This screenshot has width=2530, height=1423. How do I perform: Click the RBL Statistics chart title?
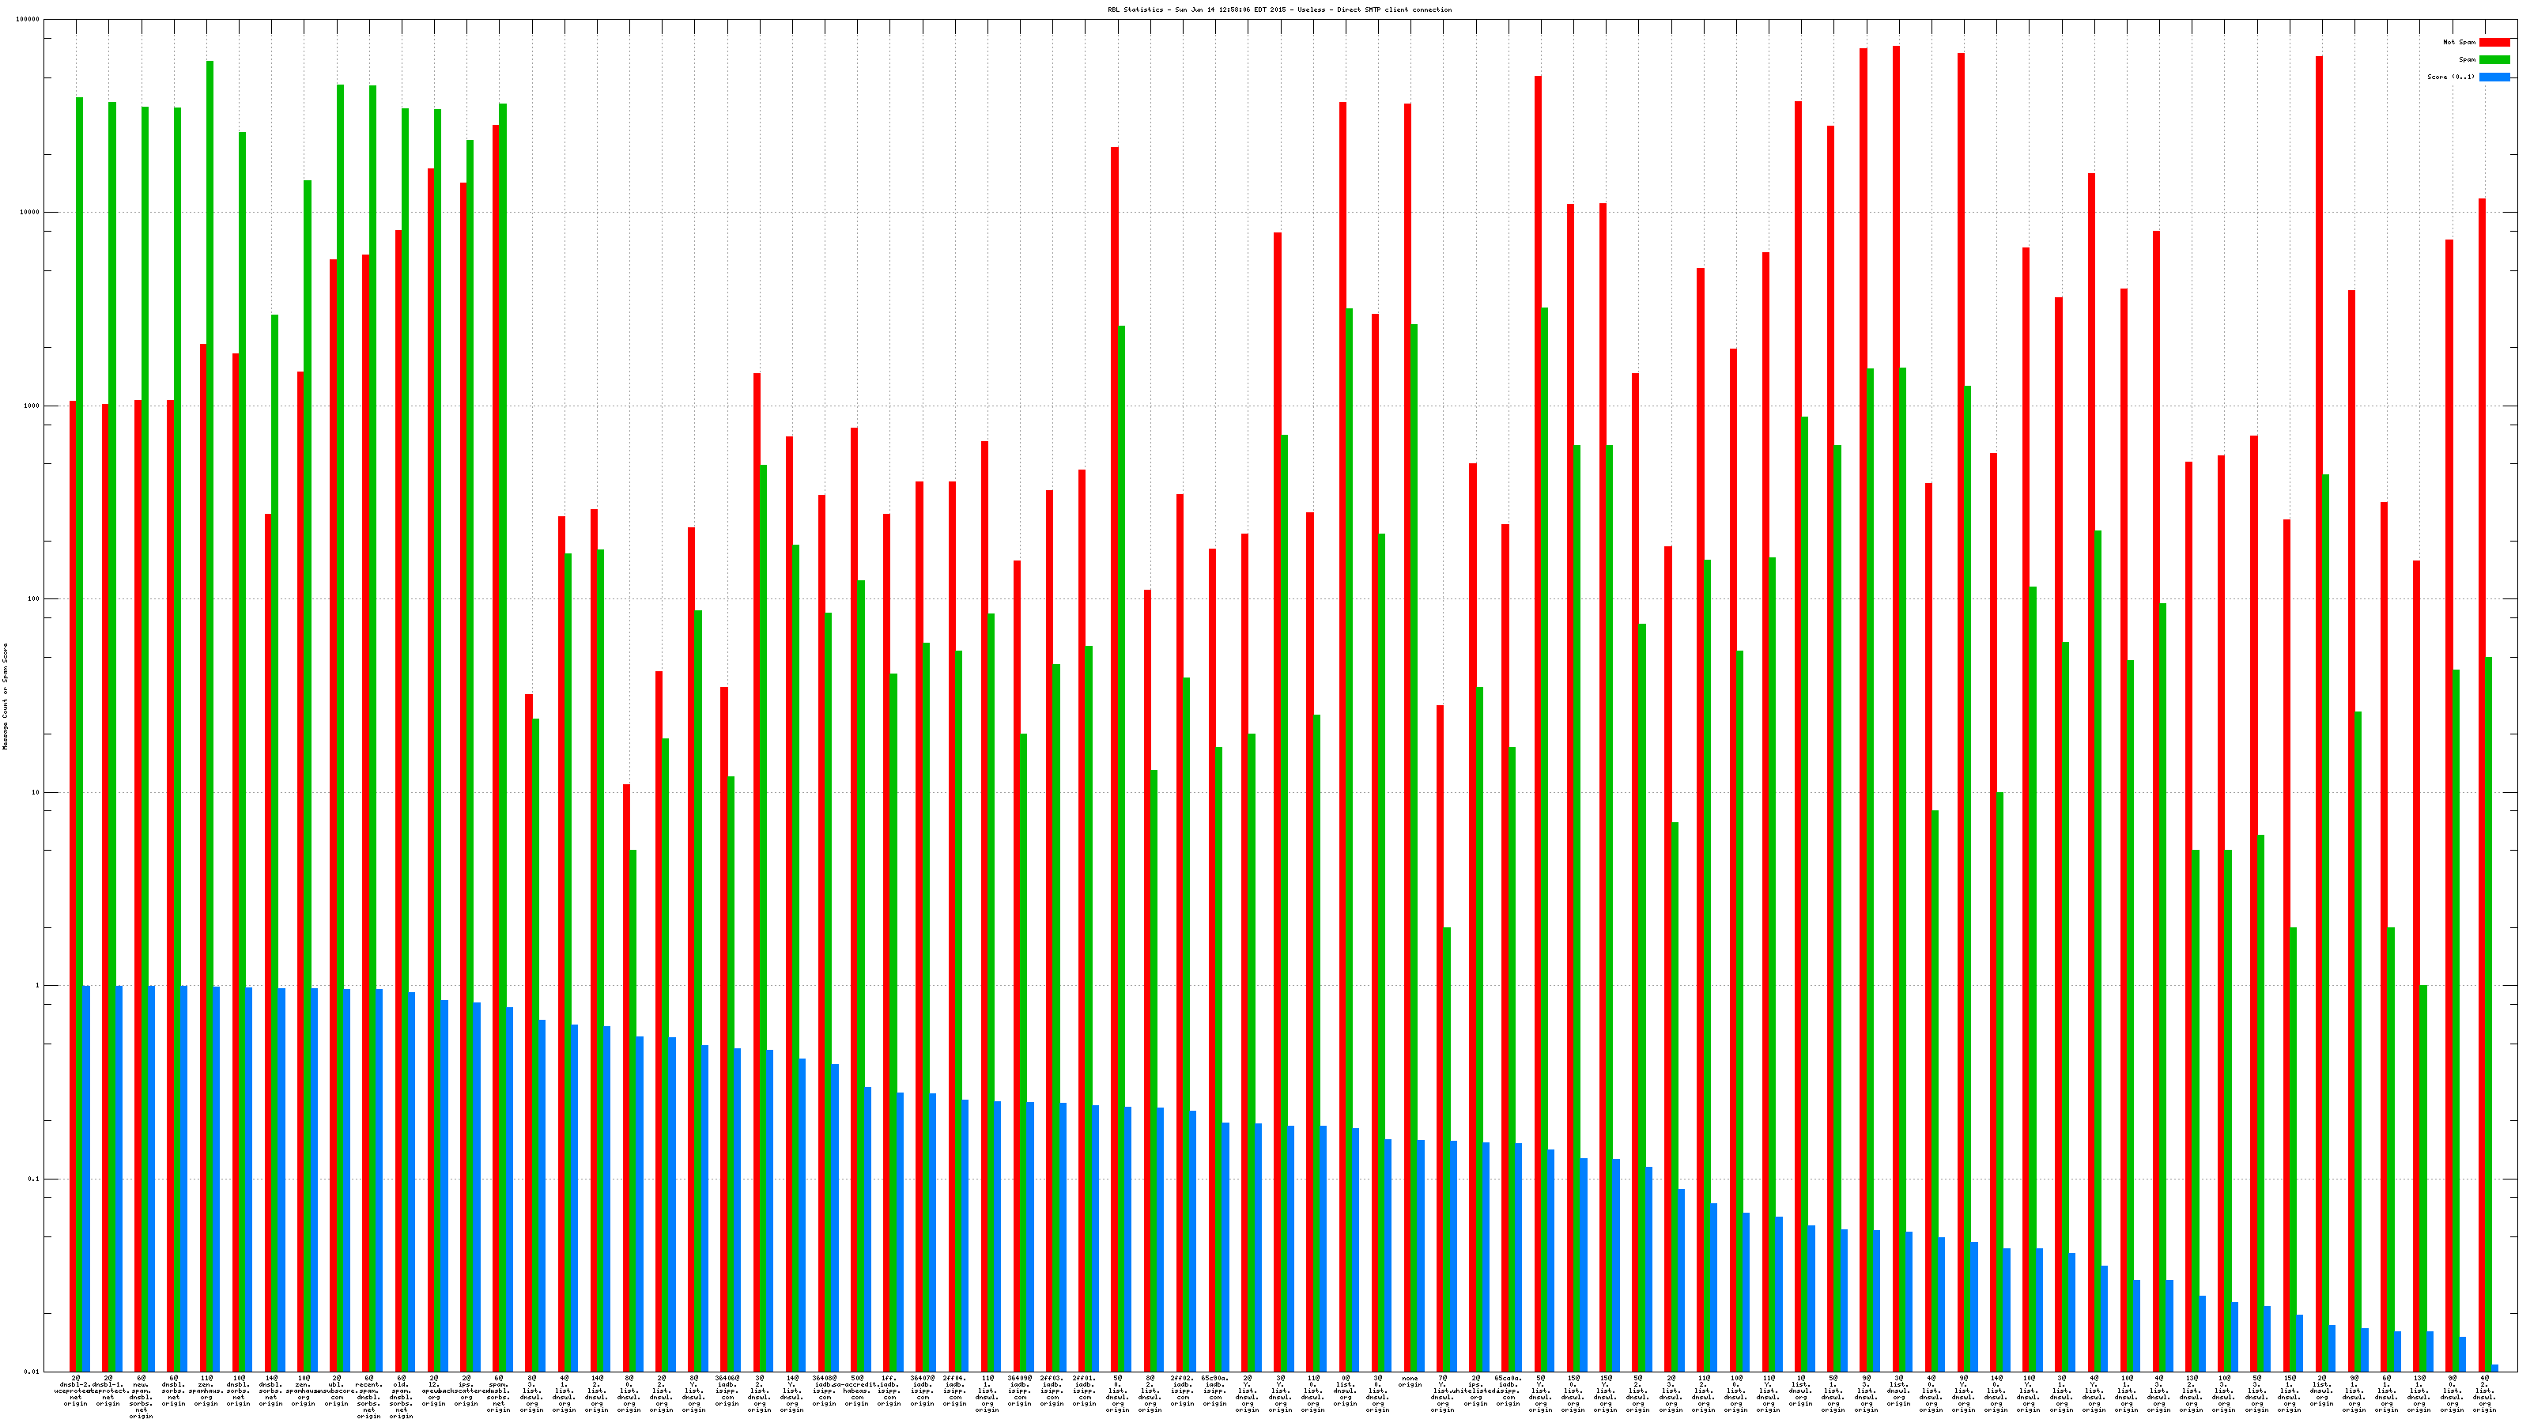click(1278, 9)
